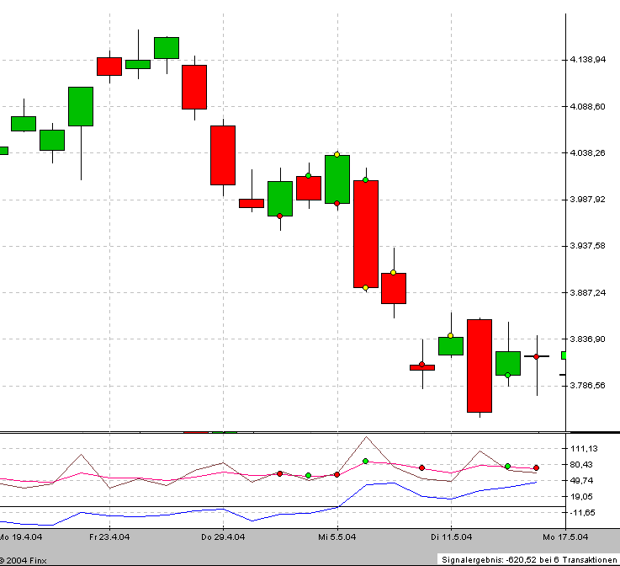
Task: Click the © 2004 Finx copyright text
Action: pos(23,560)
